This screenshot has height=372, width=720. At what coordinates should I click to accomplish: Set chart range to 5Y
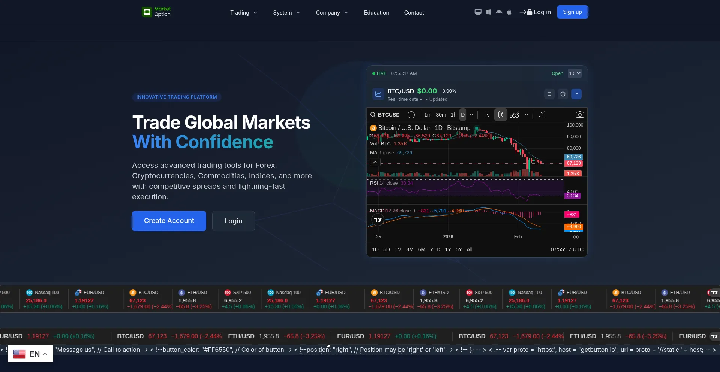pyautogui.click(x=459, y=249)
